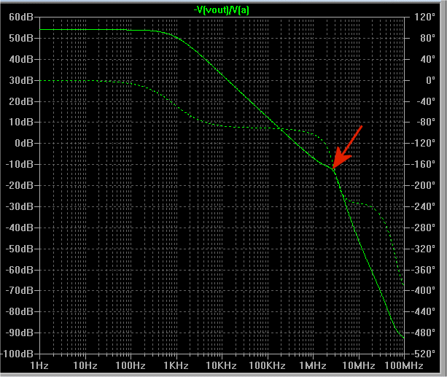Click the 0° phase axis label

(430, 80)
